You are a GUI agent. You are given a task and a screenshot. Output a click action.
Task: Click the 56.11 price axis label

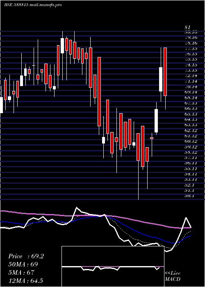point(191,163)
